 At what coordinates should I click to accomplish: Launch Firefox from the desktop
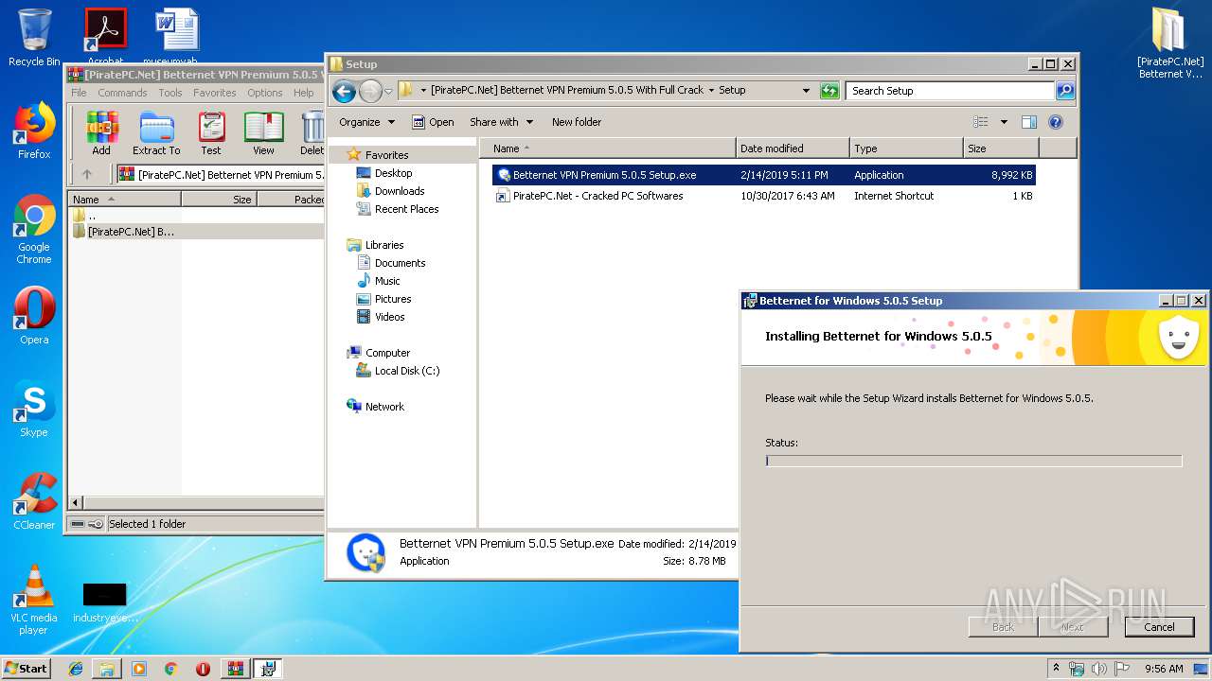[34, 131]
